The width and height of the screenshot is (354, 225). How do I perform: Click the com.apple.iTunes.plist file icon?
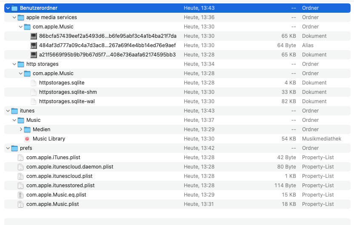pos(20,157)
